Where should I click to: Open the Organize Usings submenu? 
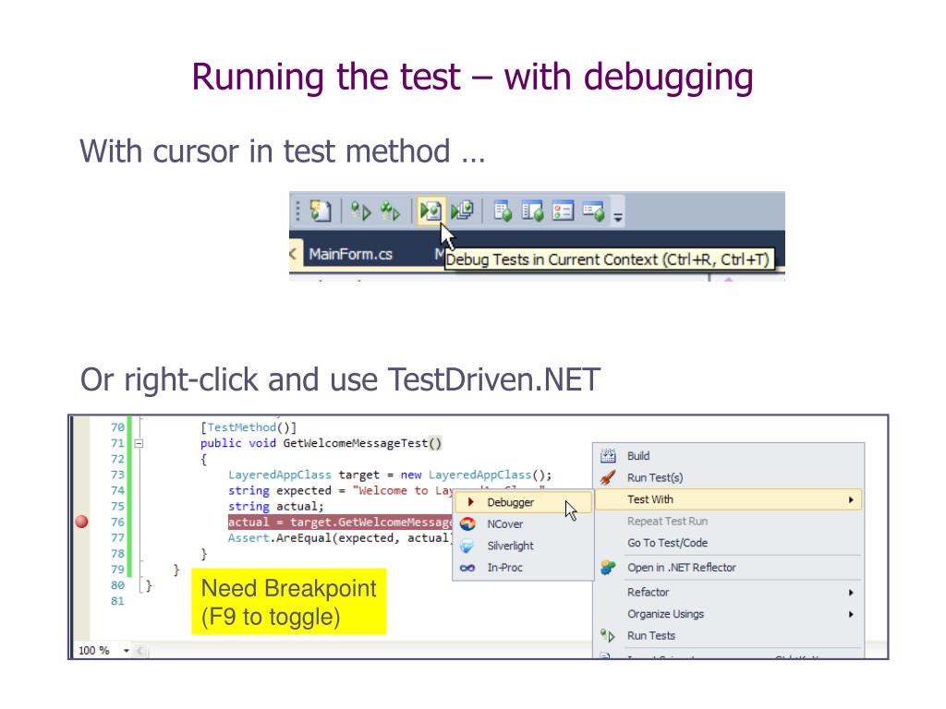pyautogui.click(x=730, y=614)
